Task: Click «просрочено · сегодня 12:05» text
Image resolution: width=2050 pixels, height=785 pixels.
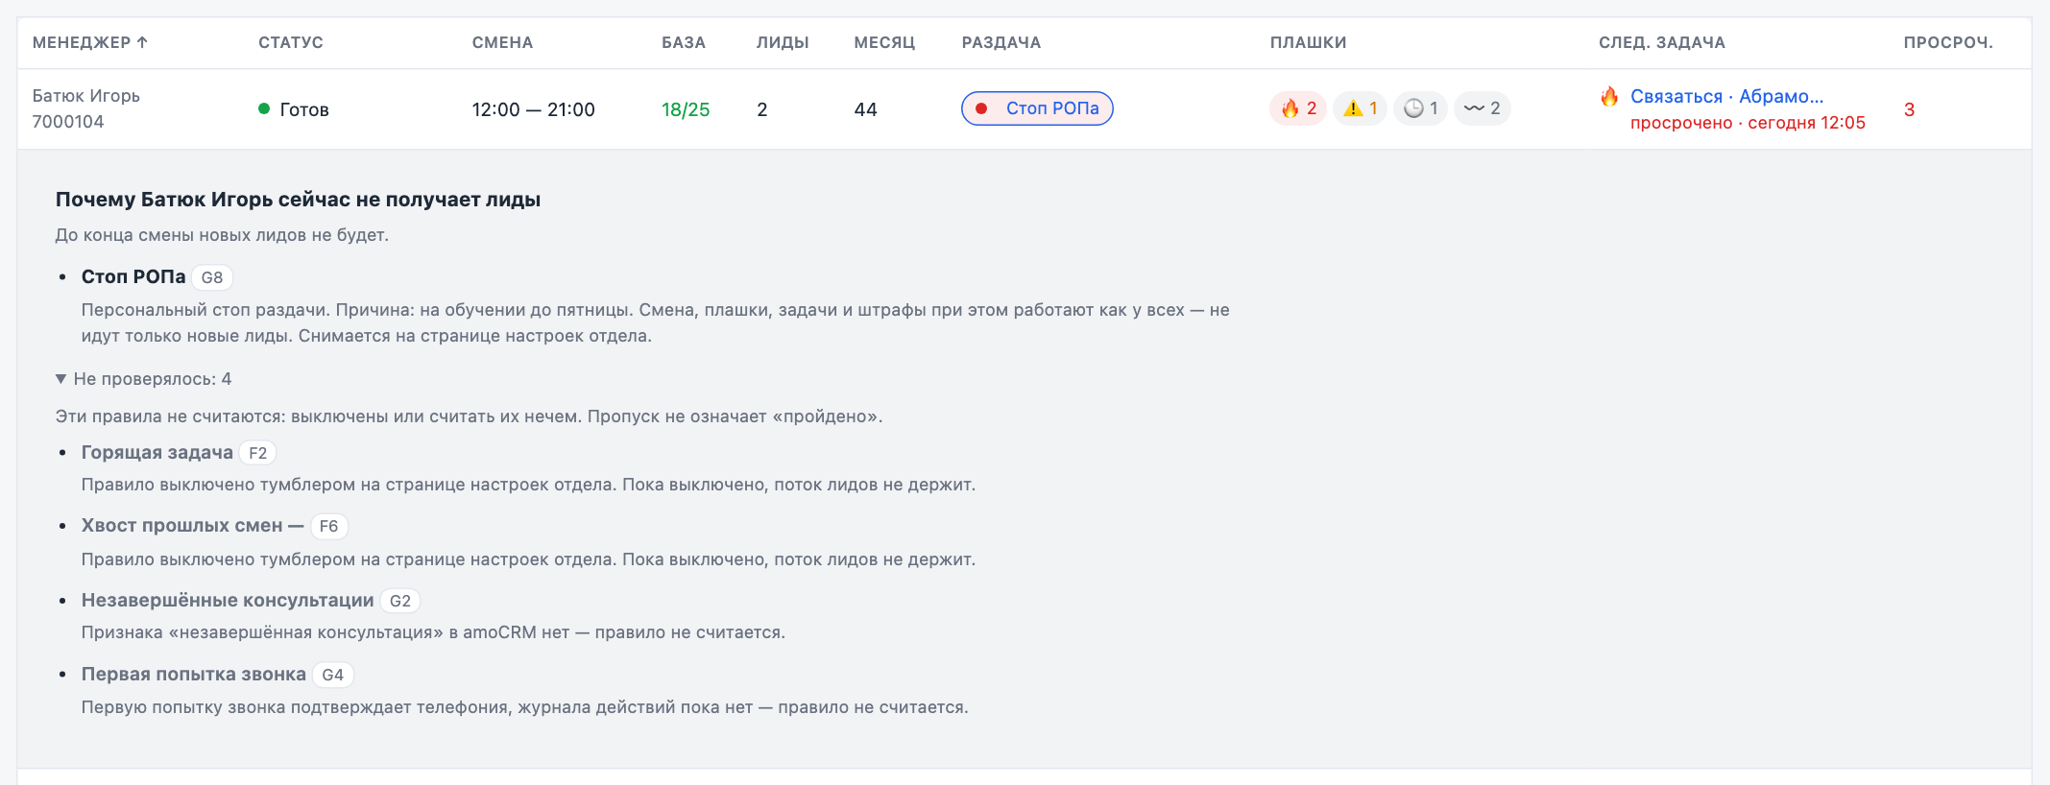Action: coord(1748,123)
